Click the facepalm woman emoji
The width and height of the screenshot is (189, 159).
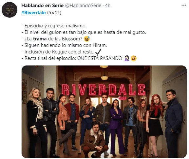click(126, 58)
